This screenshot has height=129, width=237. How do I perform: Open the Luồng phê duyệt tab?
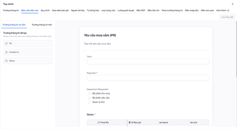(126, 10)
